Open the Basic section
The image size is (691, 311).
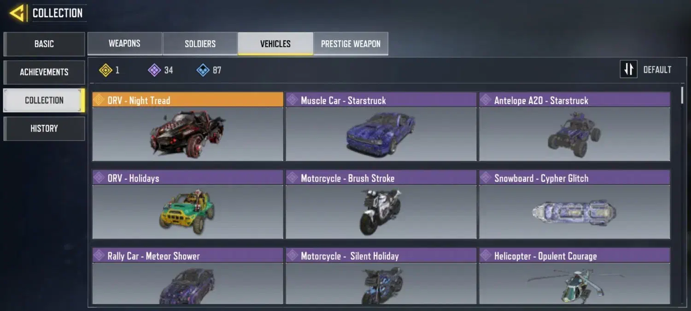pos(44,44)
